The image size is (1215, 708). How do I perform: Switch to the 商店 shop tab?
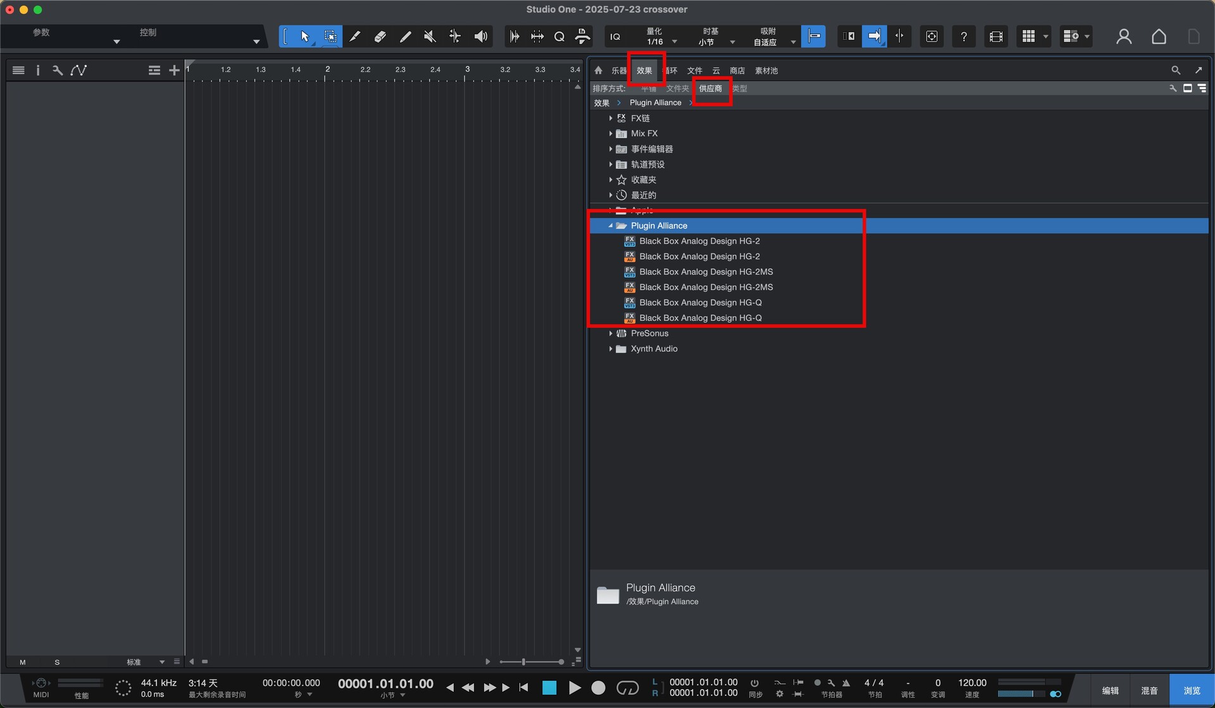[x=737, y=71]
